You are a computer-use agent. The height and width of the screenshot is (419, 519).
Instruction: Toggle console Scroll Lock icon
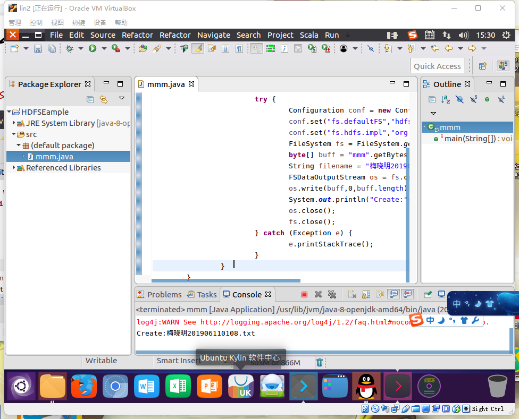tap(366, 294)
